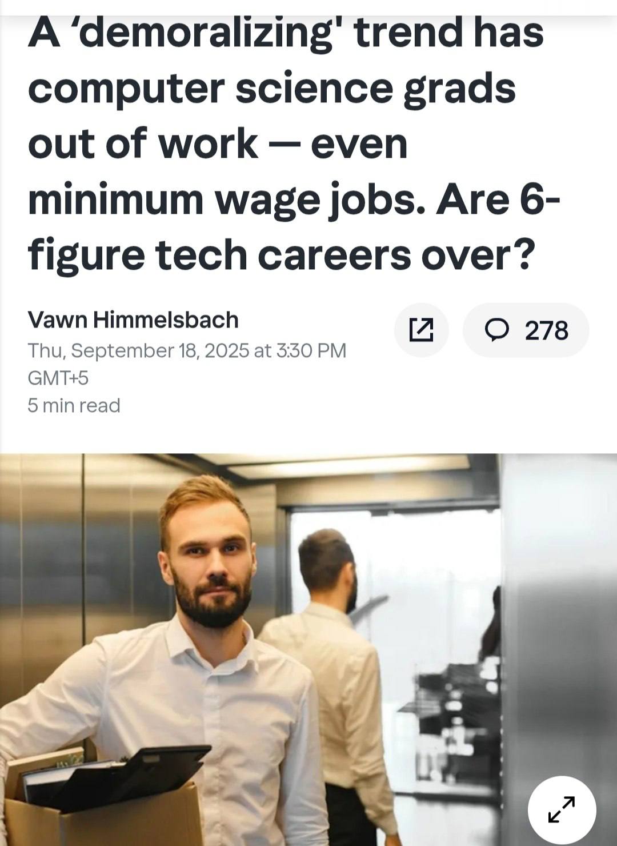
Task: Click the 'out of work — even' line
Action: click(218, 143)
